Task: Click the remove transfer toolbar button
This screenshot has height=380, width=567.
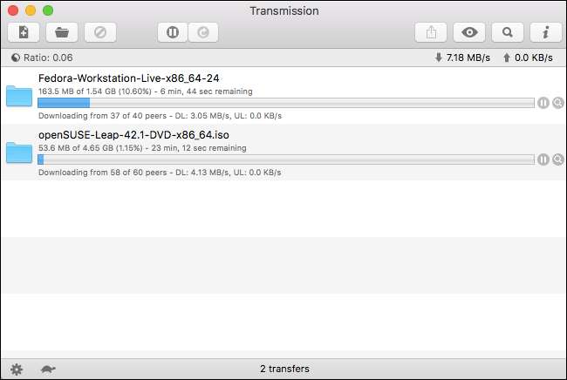Action: 100,32
